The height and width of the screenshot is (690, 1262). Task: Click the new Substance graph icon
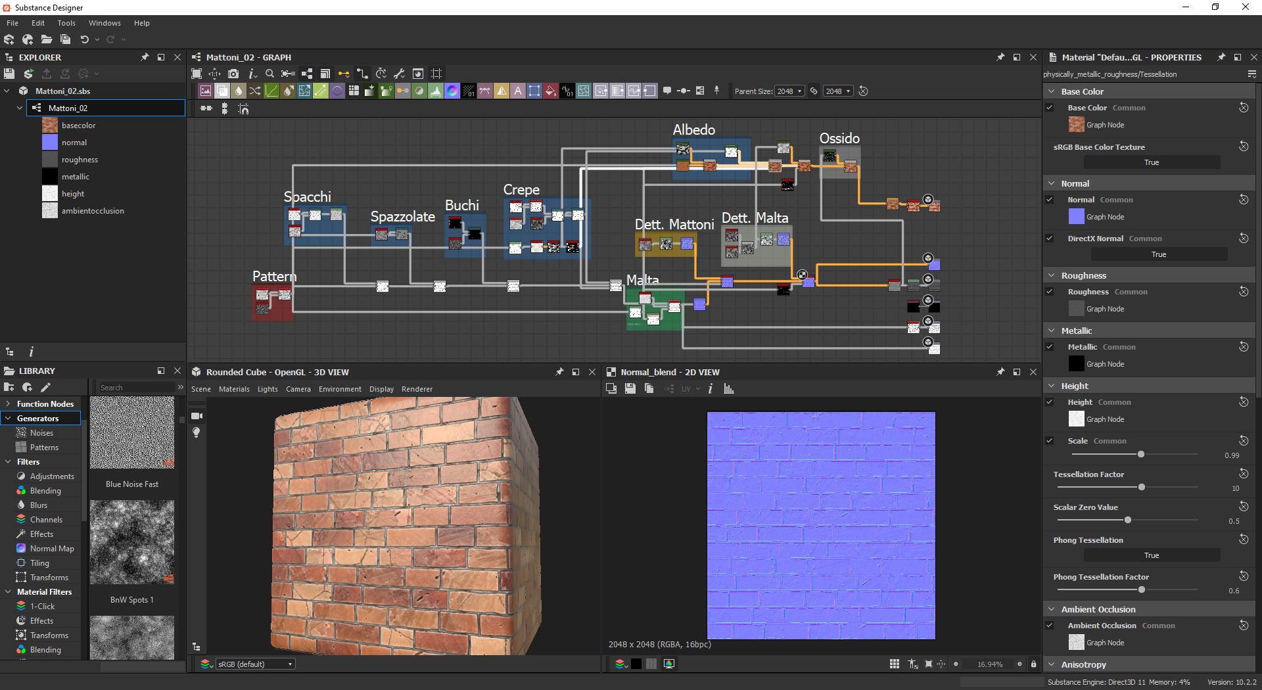[9, 39]
